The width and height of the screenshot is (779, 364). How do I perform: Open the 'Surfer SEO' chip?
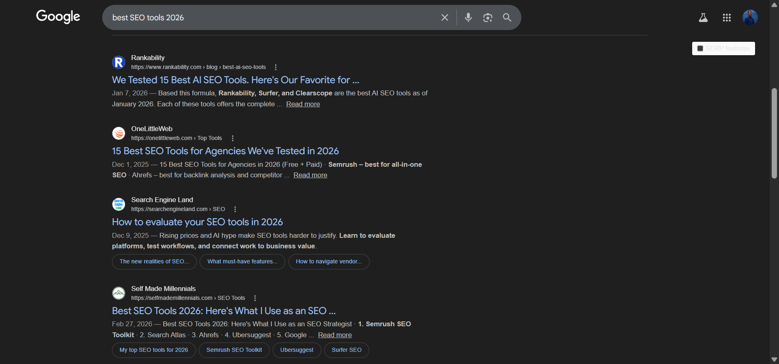click(346, 350)
